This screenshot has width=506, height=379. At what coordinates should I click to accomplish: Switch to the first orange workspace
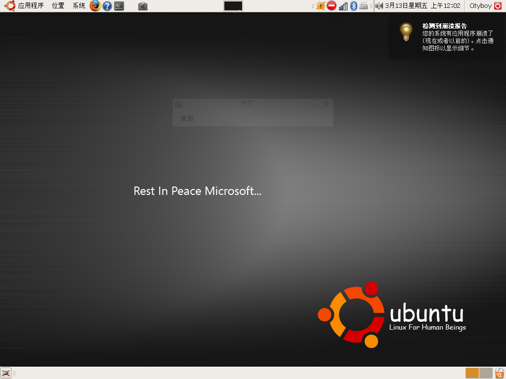pos(472,373)
